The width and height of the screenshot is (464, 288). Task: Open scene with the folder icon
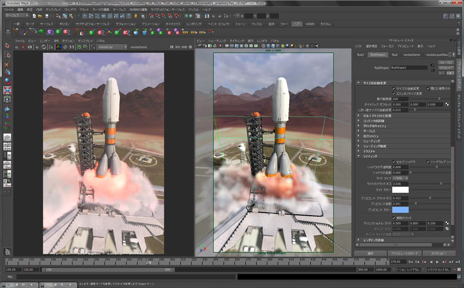point(40,16)
